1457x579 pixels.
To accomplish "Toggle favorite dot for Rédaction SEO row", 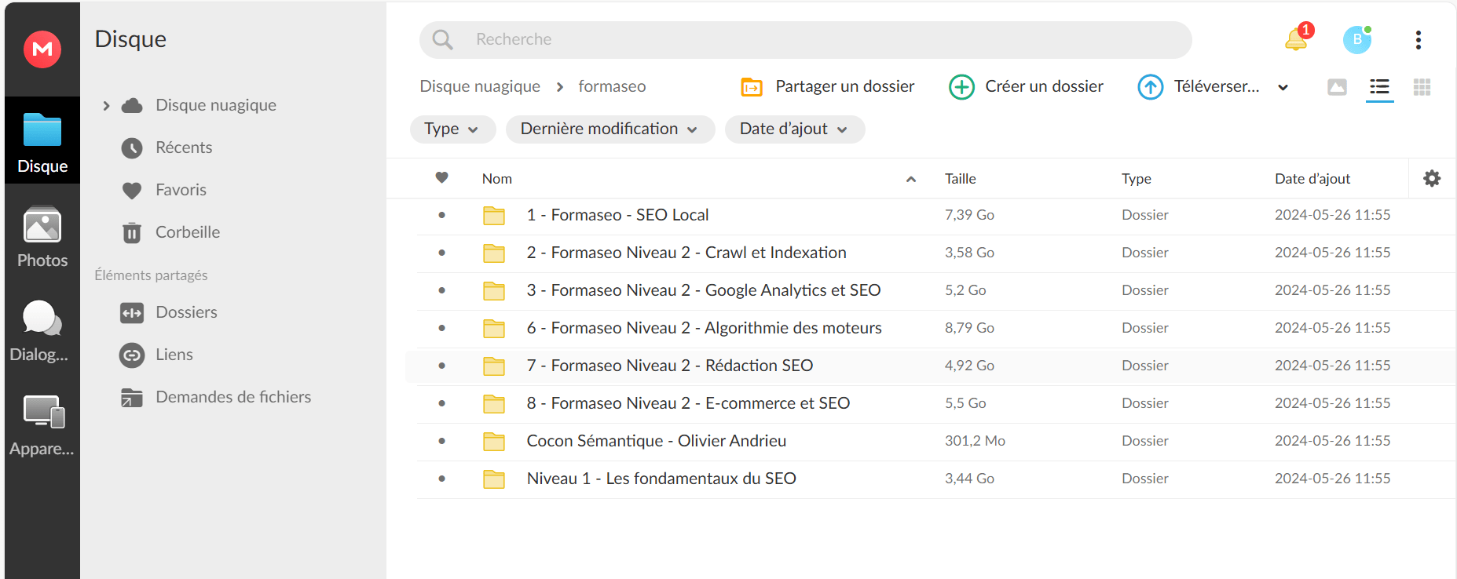I will click(x=442, y=366).
